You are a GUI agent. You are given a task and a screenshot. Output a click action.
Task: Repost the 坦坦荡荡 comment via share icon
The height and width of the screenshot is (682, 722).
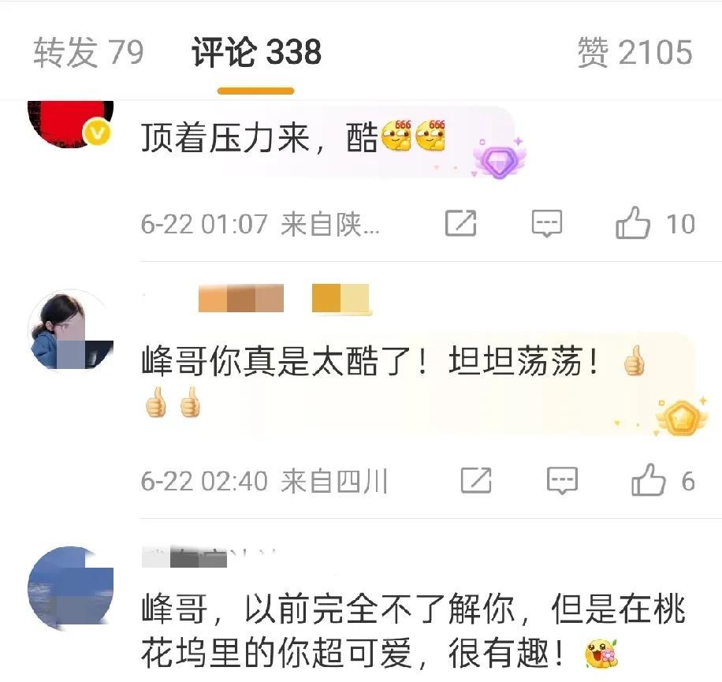click(476, 480)
